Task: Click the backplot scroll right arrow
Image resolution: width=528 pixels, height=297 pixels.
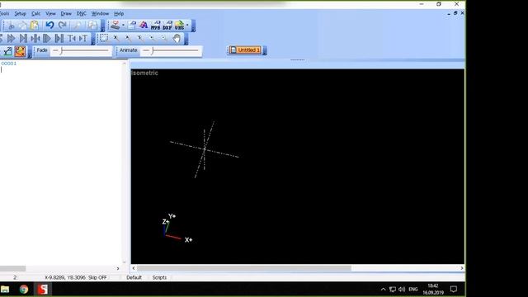Action: pos(462,268)
